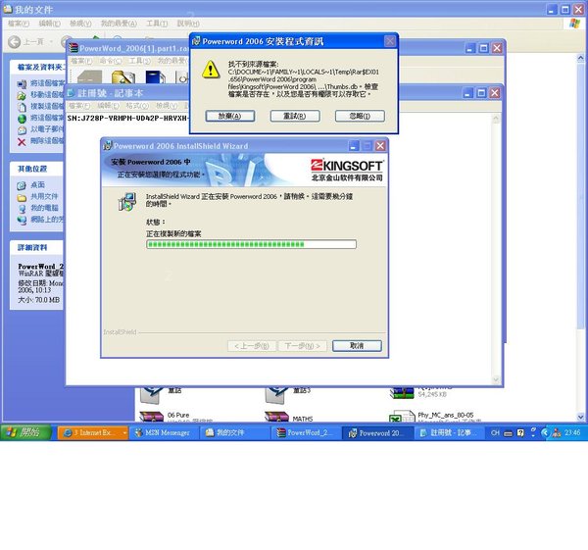This screenshot has width=588, height=550.
Task: Open 編輯(E) menu in the Notepad window
Action: coord(109,106)
